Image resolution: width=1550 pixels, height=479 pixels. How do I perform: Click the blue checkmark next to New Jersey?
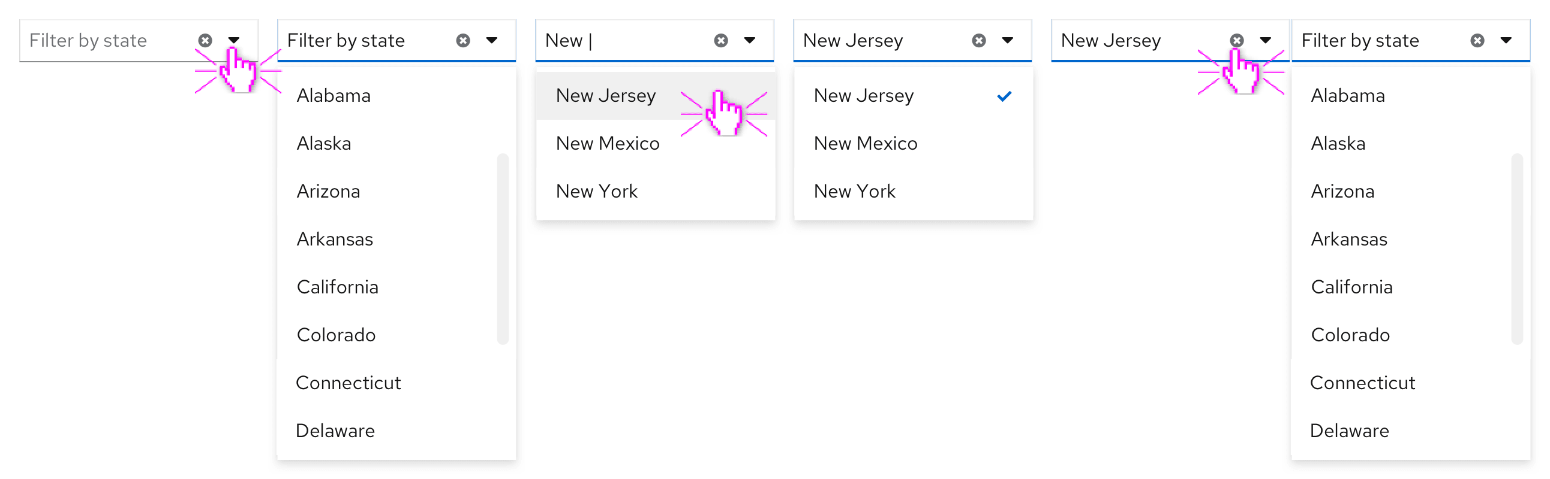[1004, 96]
